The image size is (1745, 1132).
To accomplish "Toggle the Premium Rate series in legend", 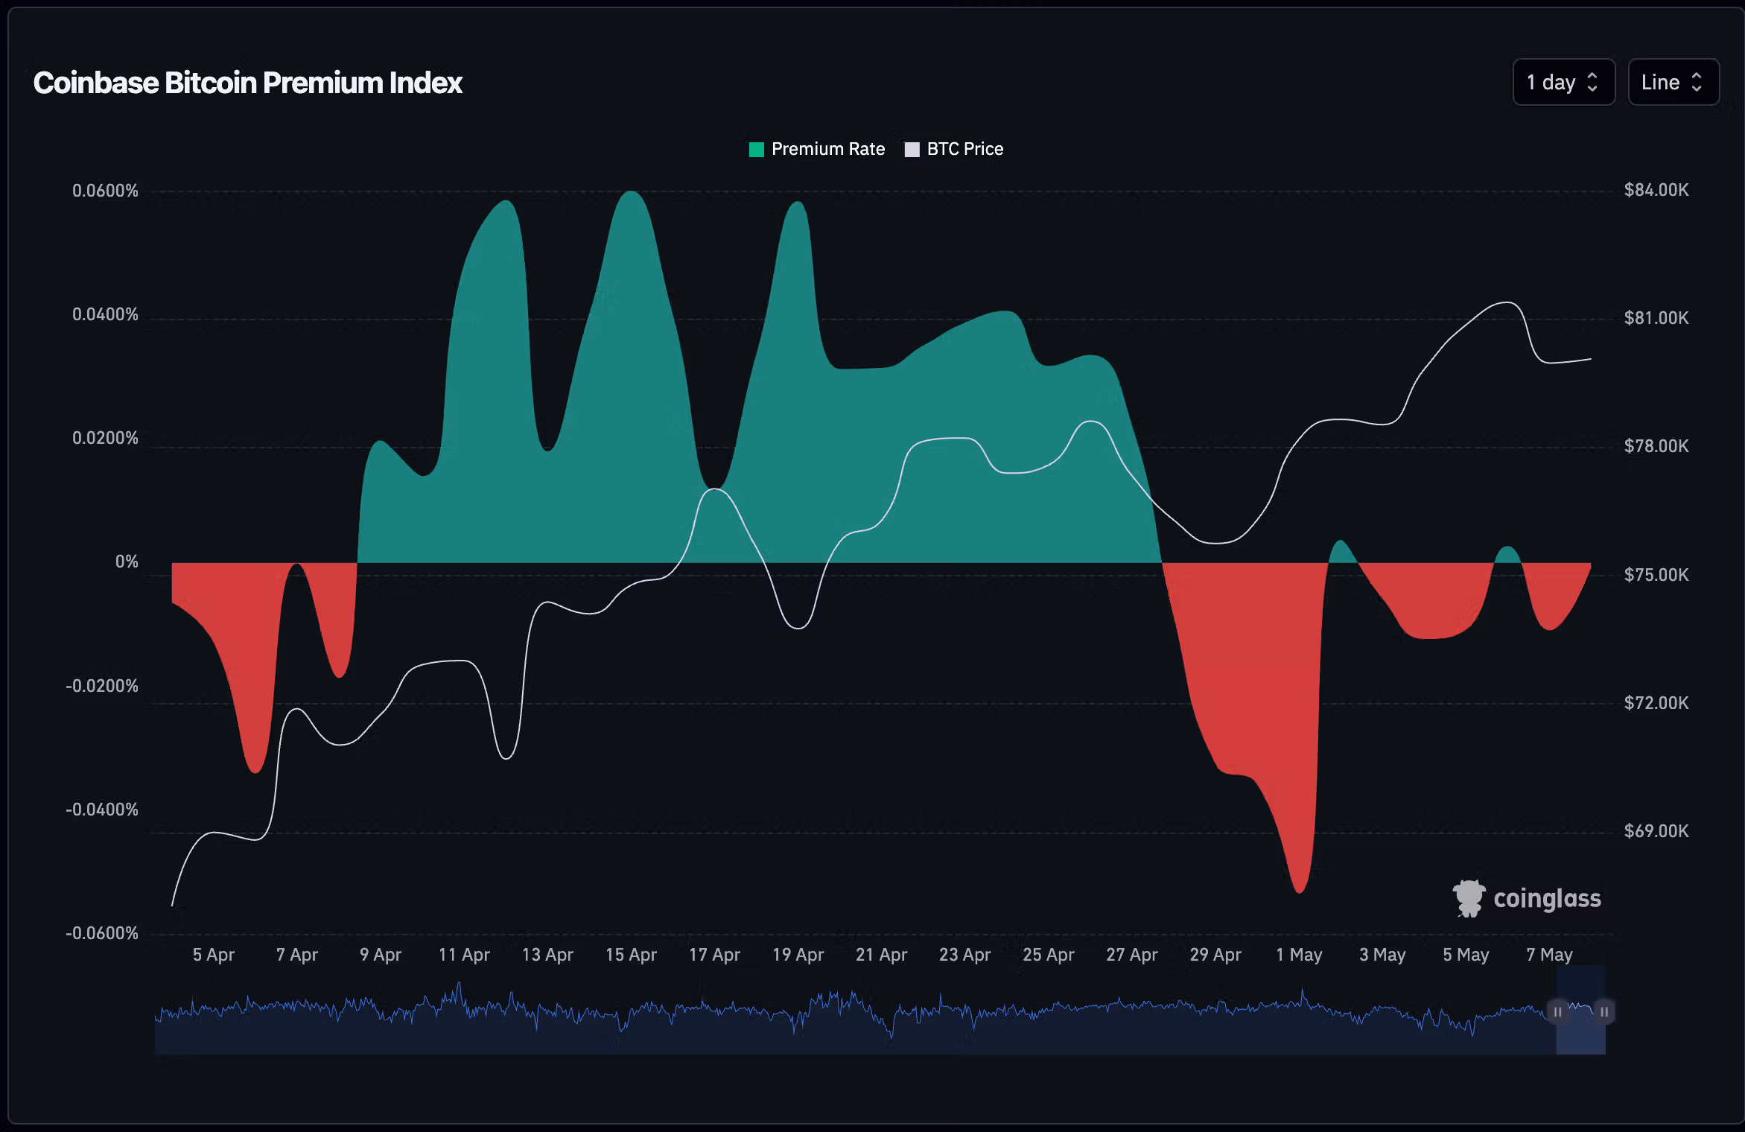I will click(817, 149).
